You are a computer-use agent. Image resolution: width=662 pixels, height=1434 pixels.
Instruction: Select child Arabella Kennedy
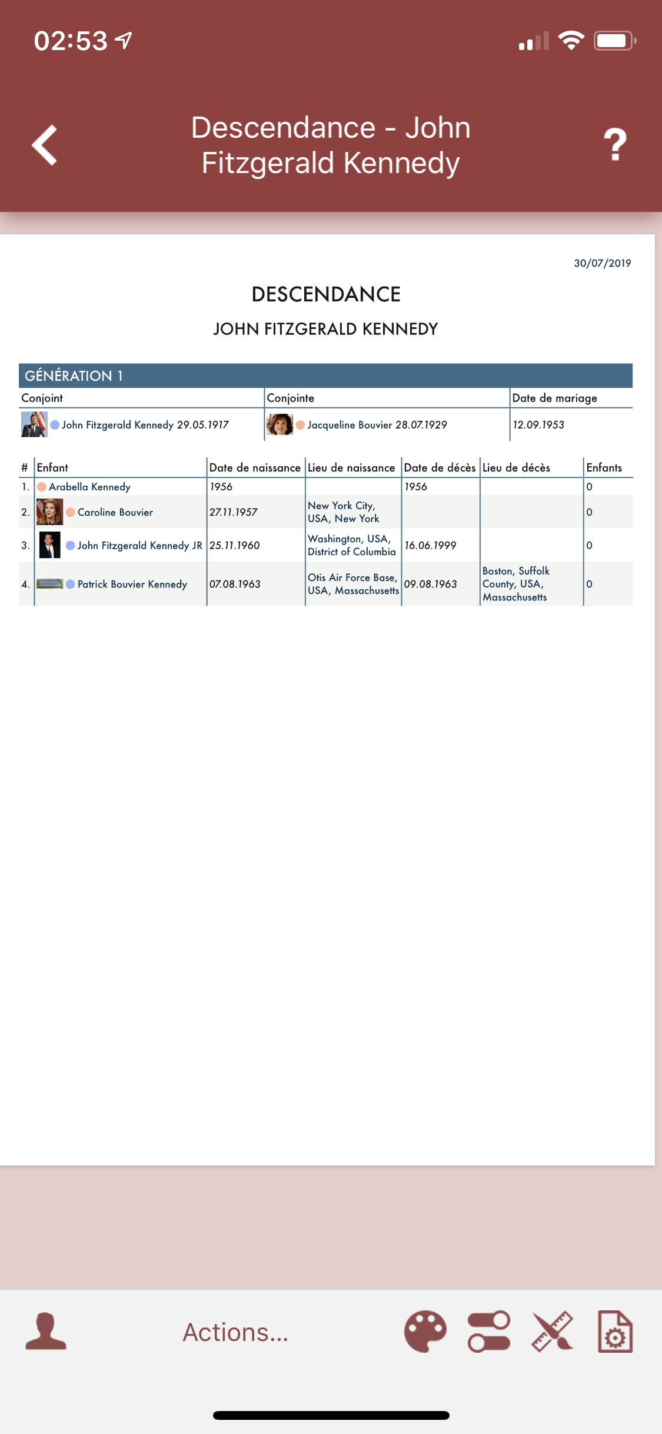point(89,487)
